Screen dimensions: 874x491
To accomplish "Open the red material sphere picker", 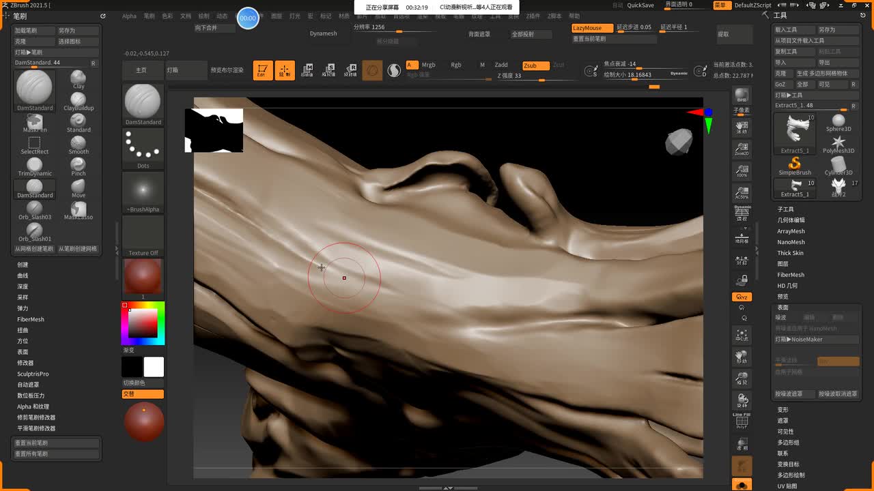I will point(143,278).
